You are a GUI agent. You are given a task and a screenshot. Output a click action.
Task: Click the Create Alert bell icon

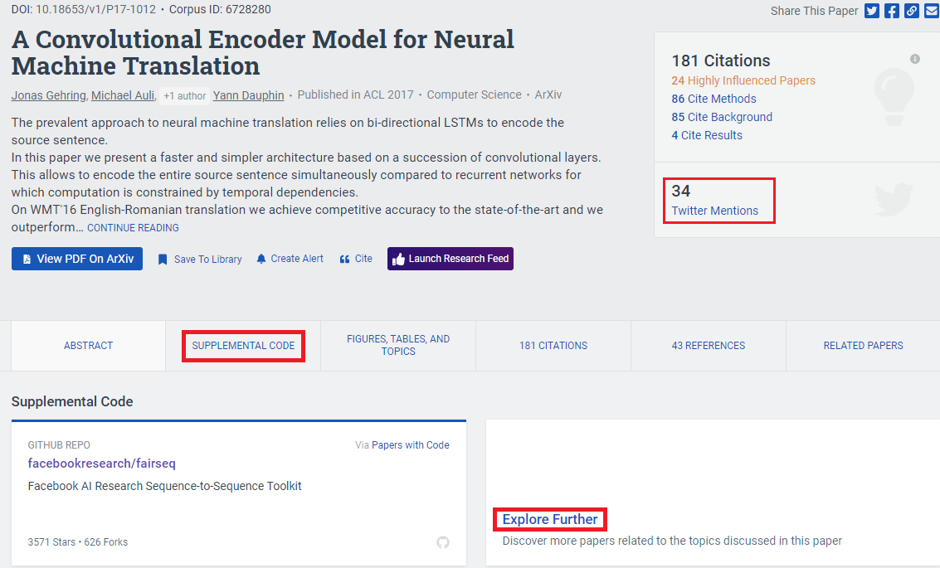261,259
